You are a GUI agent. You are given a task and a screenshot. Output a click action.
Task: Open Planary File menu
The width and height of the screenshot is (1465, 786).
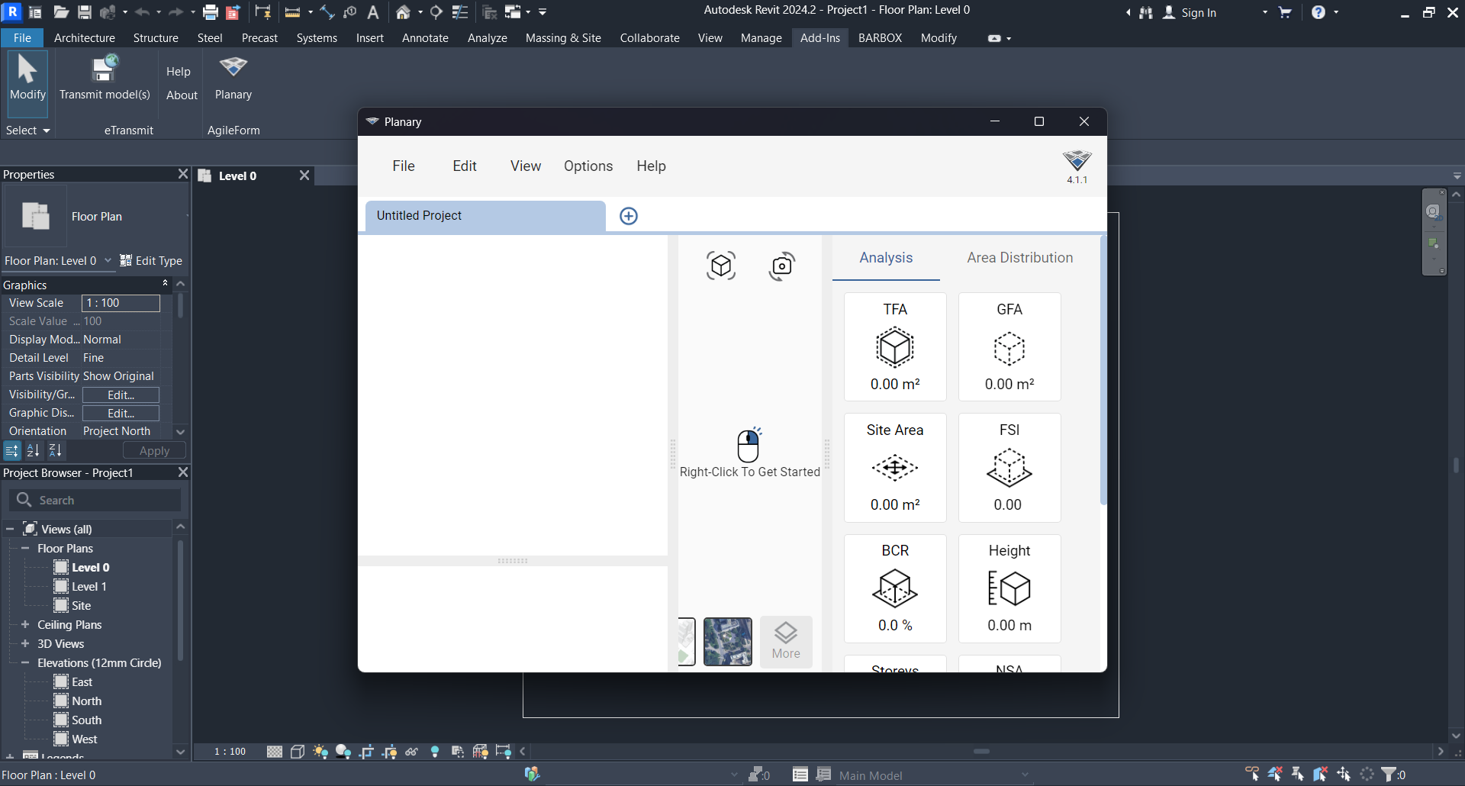[x=404, y=166]
